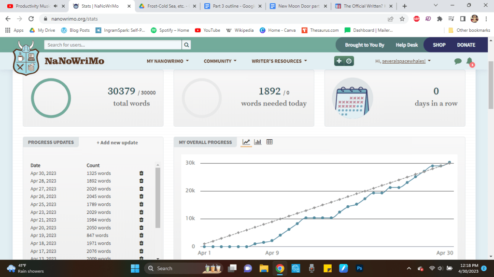The image size is (494, 277).
Task: Switch to table view of progress
Action: point(269,142)
